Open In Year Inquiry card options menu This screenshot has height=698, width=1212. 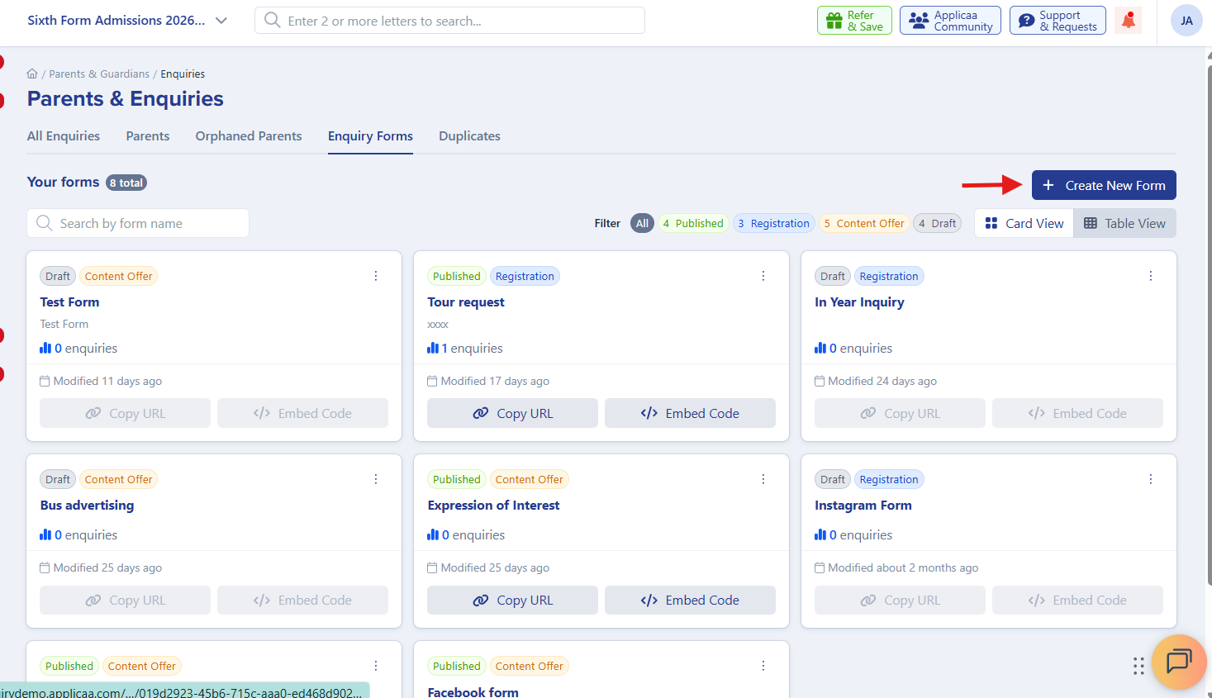pyautogui.click(x=1151, y=276)
